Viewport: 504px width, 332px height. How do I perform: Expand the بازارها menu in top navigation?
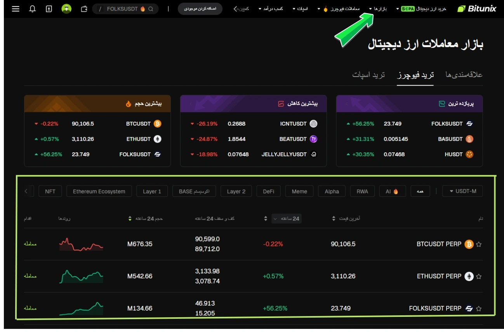point(378,9)
